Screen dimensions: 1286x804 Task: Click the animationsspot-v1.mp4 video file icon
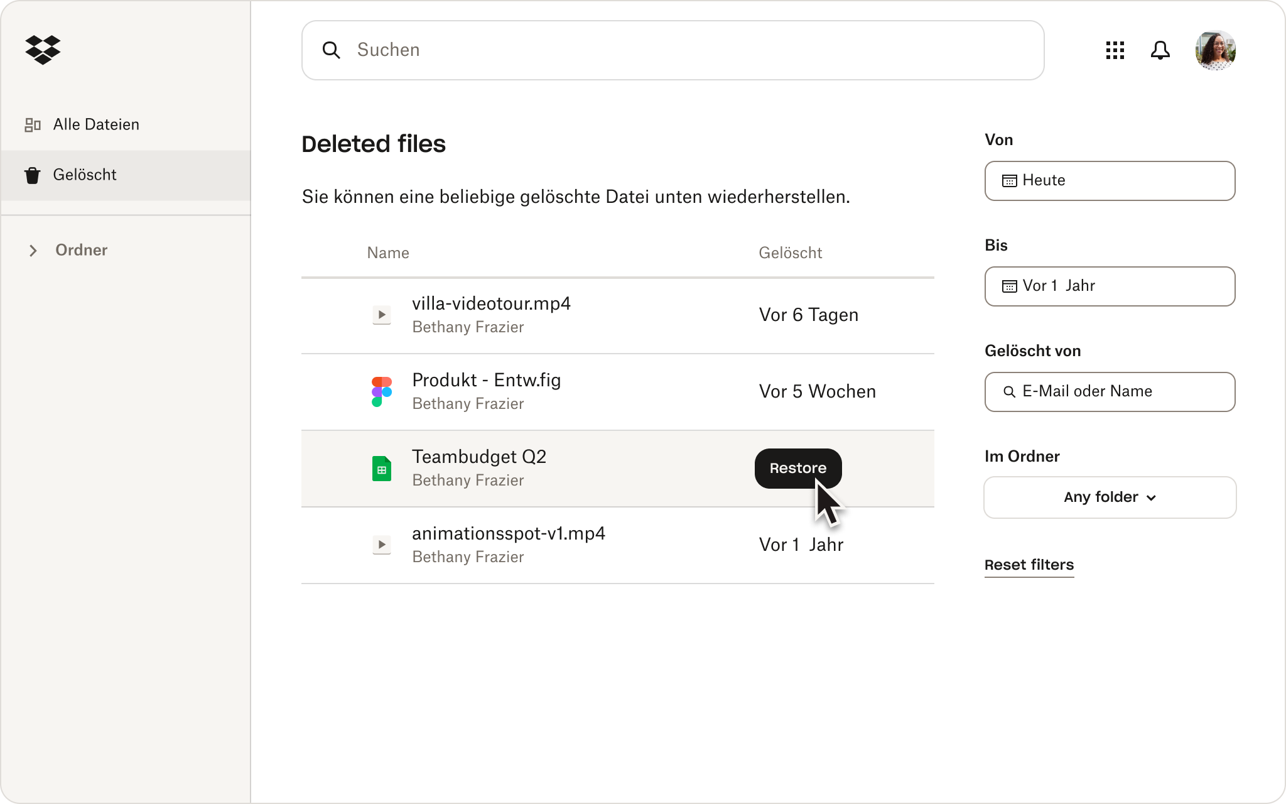coord(382,545)
